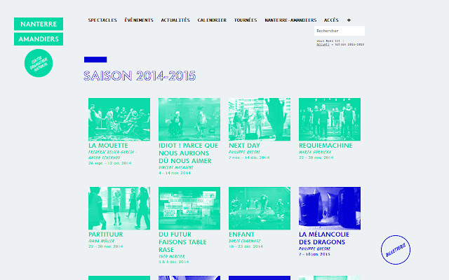Open the Évènements menu
Viewport: 449px width, 280px height.
pyautogui.click(x=139, y=20)
